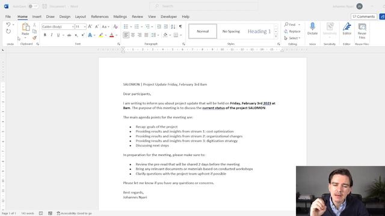Apply the Normal style

[x=203, y=31]
